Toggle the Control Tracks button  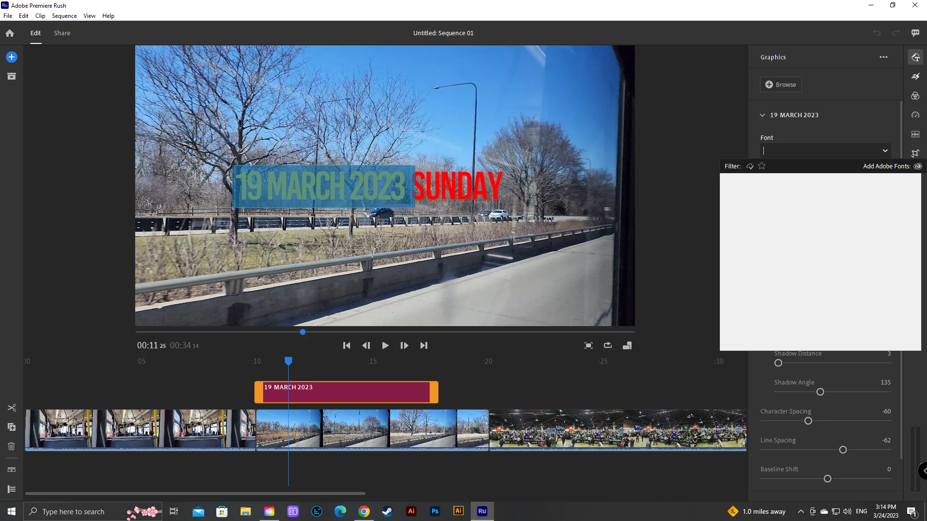(12, 489)
